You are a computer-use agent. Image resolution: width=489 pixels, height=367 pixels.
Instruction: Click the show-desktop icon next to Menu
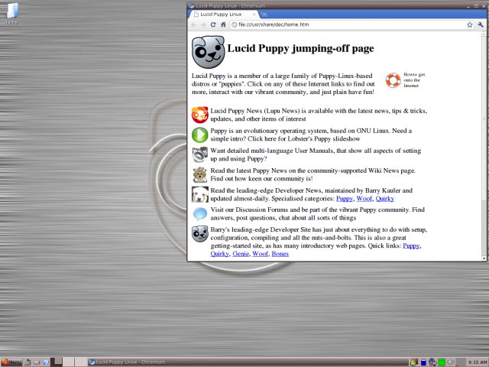(x=28, y=362)
